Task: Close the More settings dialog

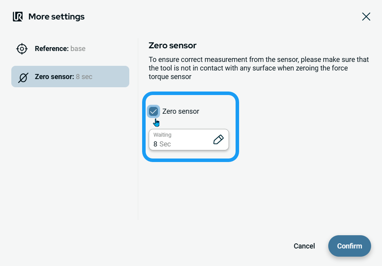Action: point(366,16)
